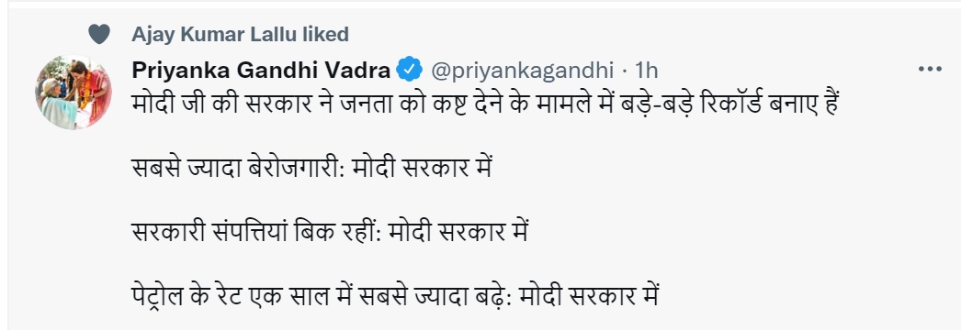Viewport: 961px width, 330px height.
Task: Open Priyanka Gandhi Vadra's profile picture
Action: pos(73,93)
